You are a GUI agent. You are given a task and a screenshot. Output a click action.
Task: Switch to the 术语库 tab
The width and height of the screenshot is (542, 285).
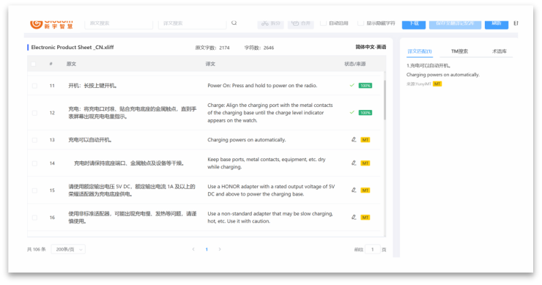click(500, 51)
